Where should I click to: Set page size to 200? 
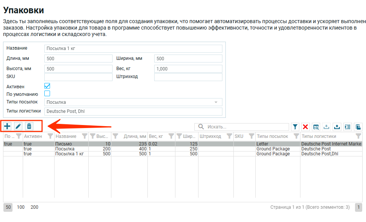coord(34,207)
